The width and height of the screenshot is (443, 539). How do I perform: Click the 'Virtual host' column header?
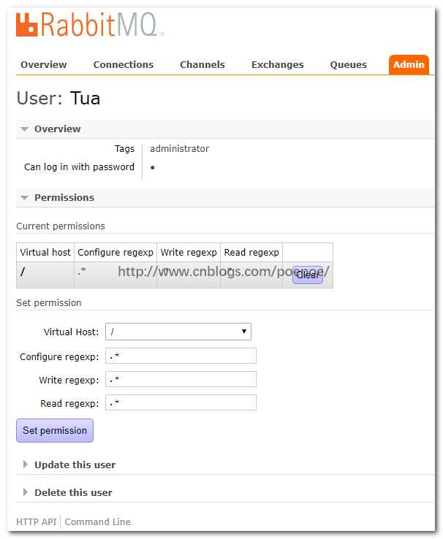45,252
